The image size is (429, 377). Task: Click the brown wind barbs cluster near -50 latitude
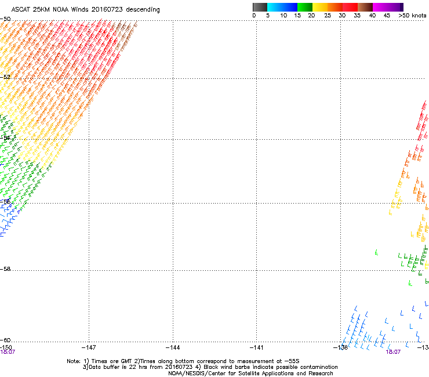click(126, 35)
